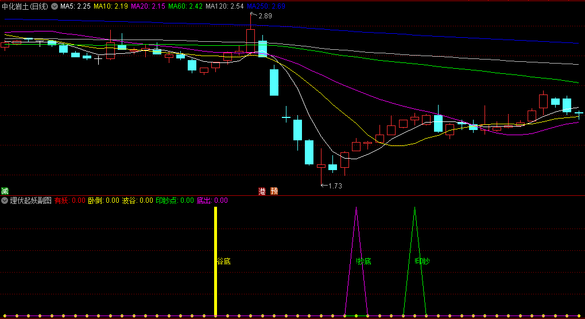Image resolution: width=585 pixels, height=319 pixels.
Task: Select the 中化岩土(日线) chart title
Action: tap(25, 6)
